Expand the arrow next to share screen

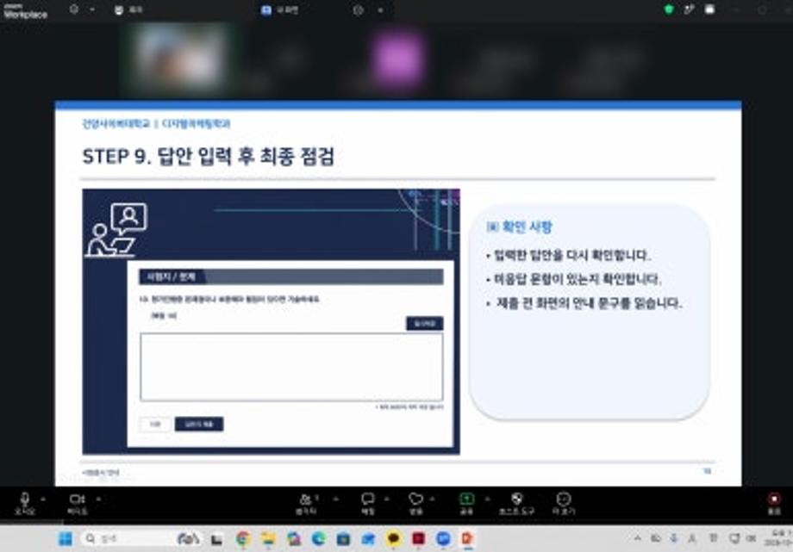(x=488, y=499)
